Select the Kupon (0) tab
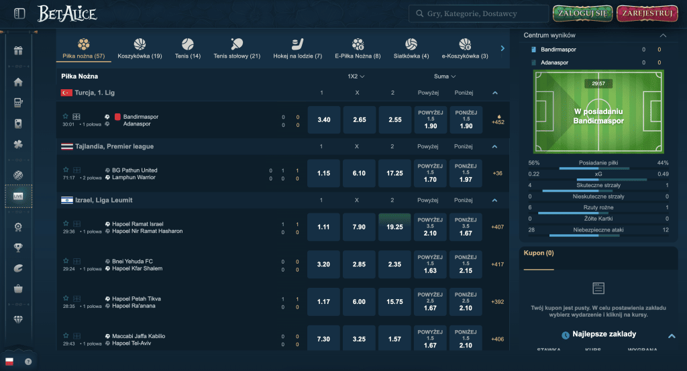 tap(539, 253)
